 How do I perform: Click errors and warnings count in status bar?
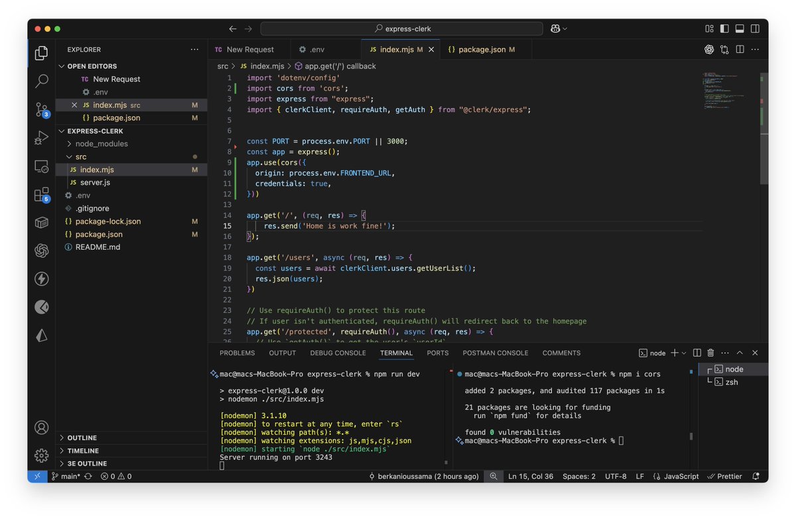(x=116, y=477)
